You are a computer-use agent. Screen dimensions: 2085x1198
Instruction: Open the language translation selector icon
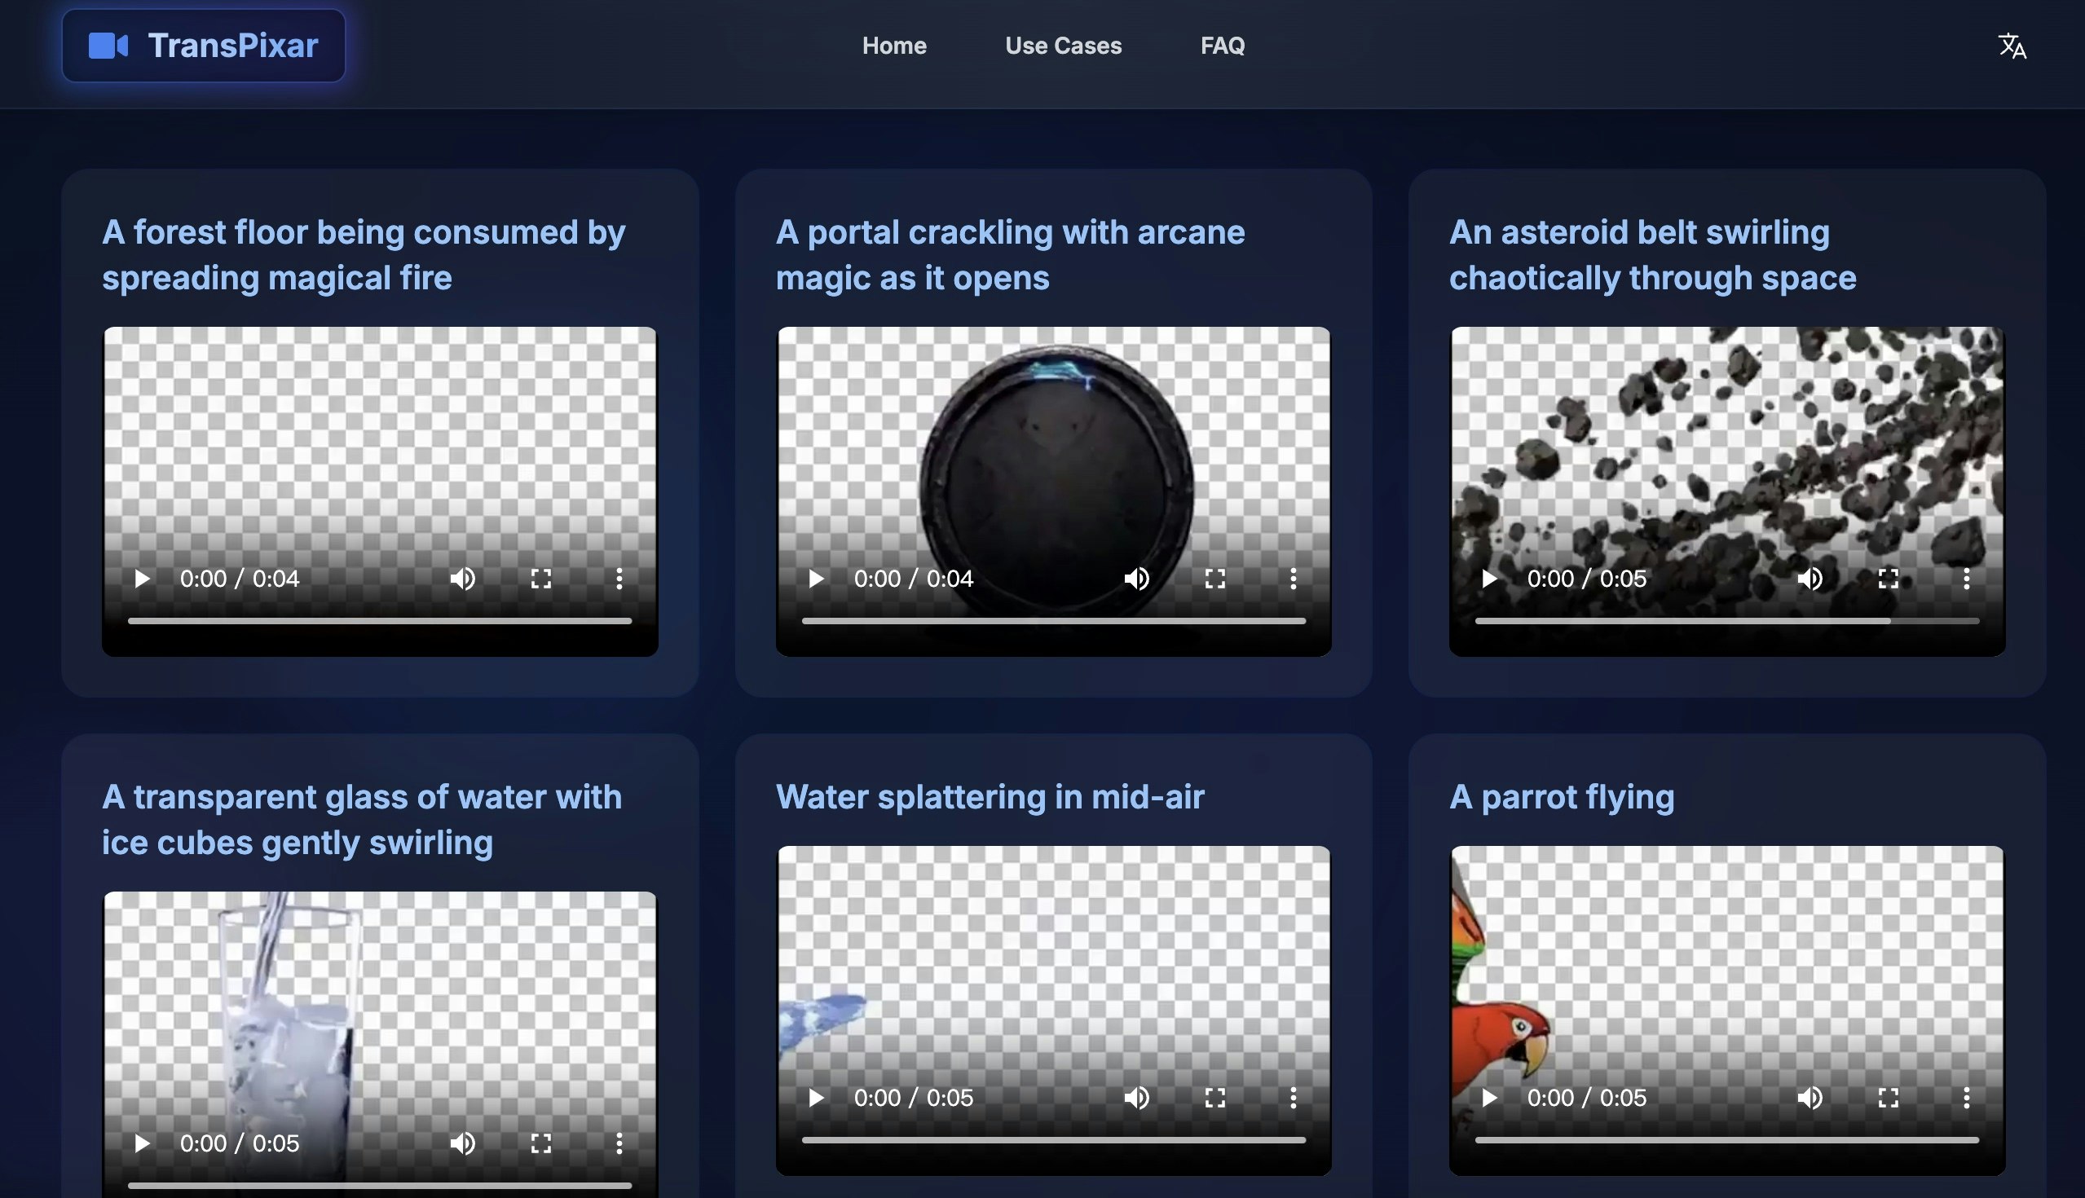(x=2012, y=46)
